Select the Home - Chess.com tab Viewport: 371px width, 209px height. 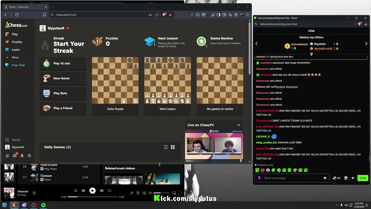pos(26,7)
